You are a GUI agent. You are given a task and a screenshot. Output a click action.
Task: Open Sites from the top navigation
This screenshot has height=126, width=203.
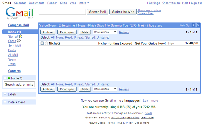(63, 3)
